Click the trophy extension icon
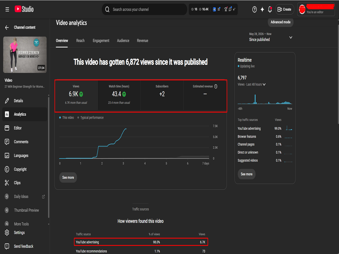Image resolution: width=339 pixels, height=254 pixels. click(x=226, y=9)
